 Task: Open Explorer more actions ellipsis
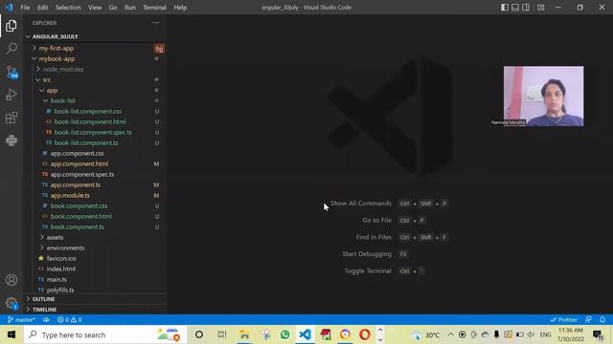coord(155,23)
